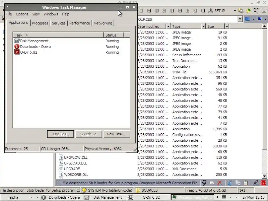Activate the zoom magnifier icon
This screenshot has height=201, width=268.
(256, 11)
